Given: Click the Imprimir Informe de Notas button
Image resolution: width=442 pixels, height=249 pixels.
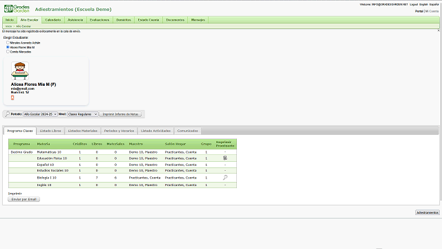Looking at the screenshot, I should (120, 114).
